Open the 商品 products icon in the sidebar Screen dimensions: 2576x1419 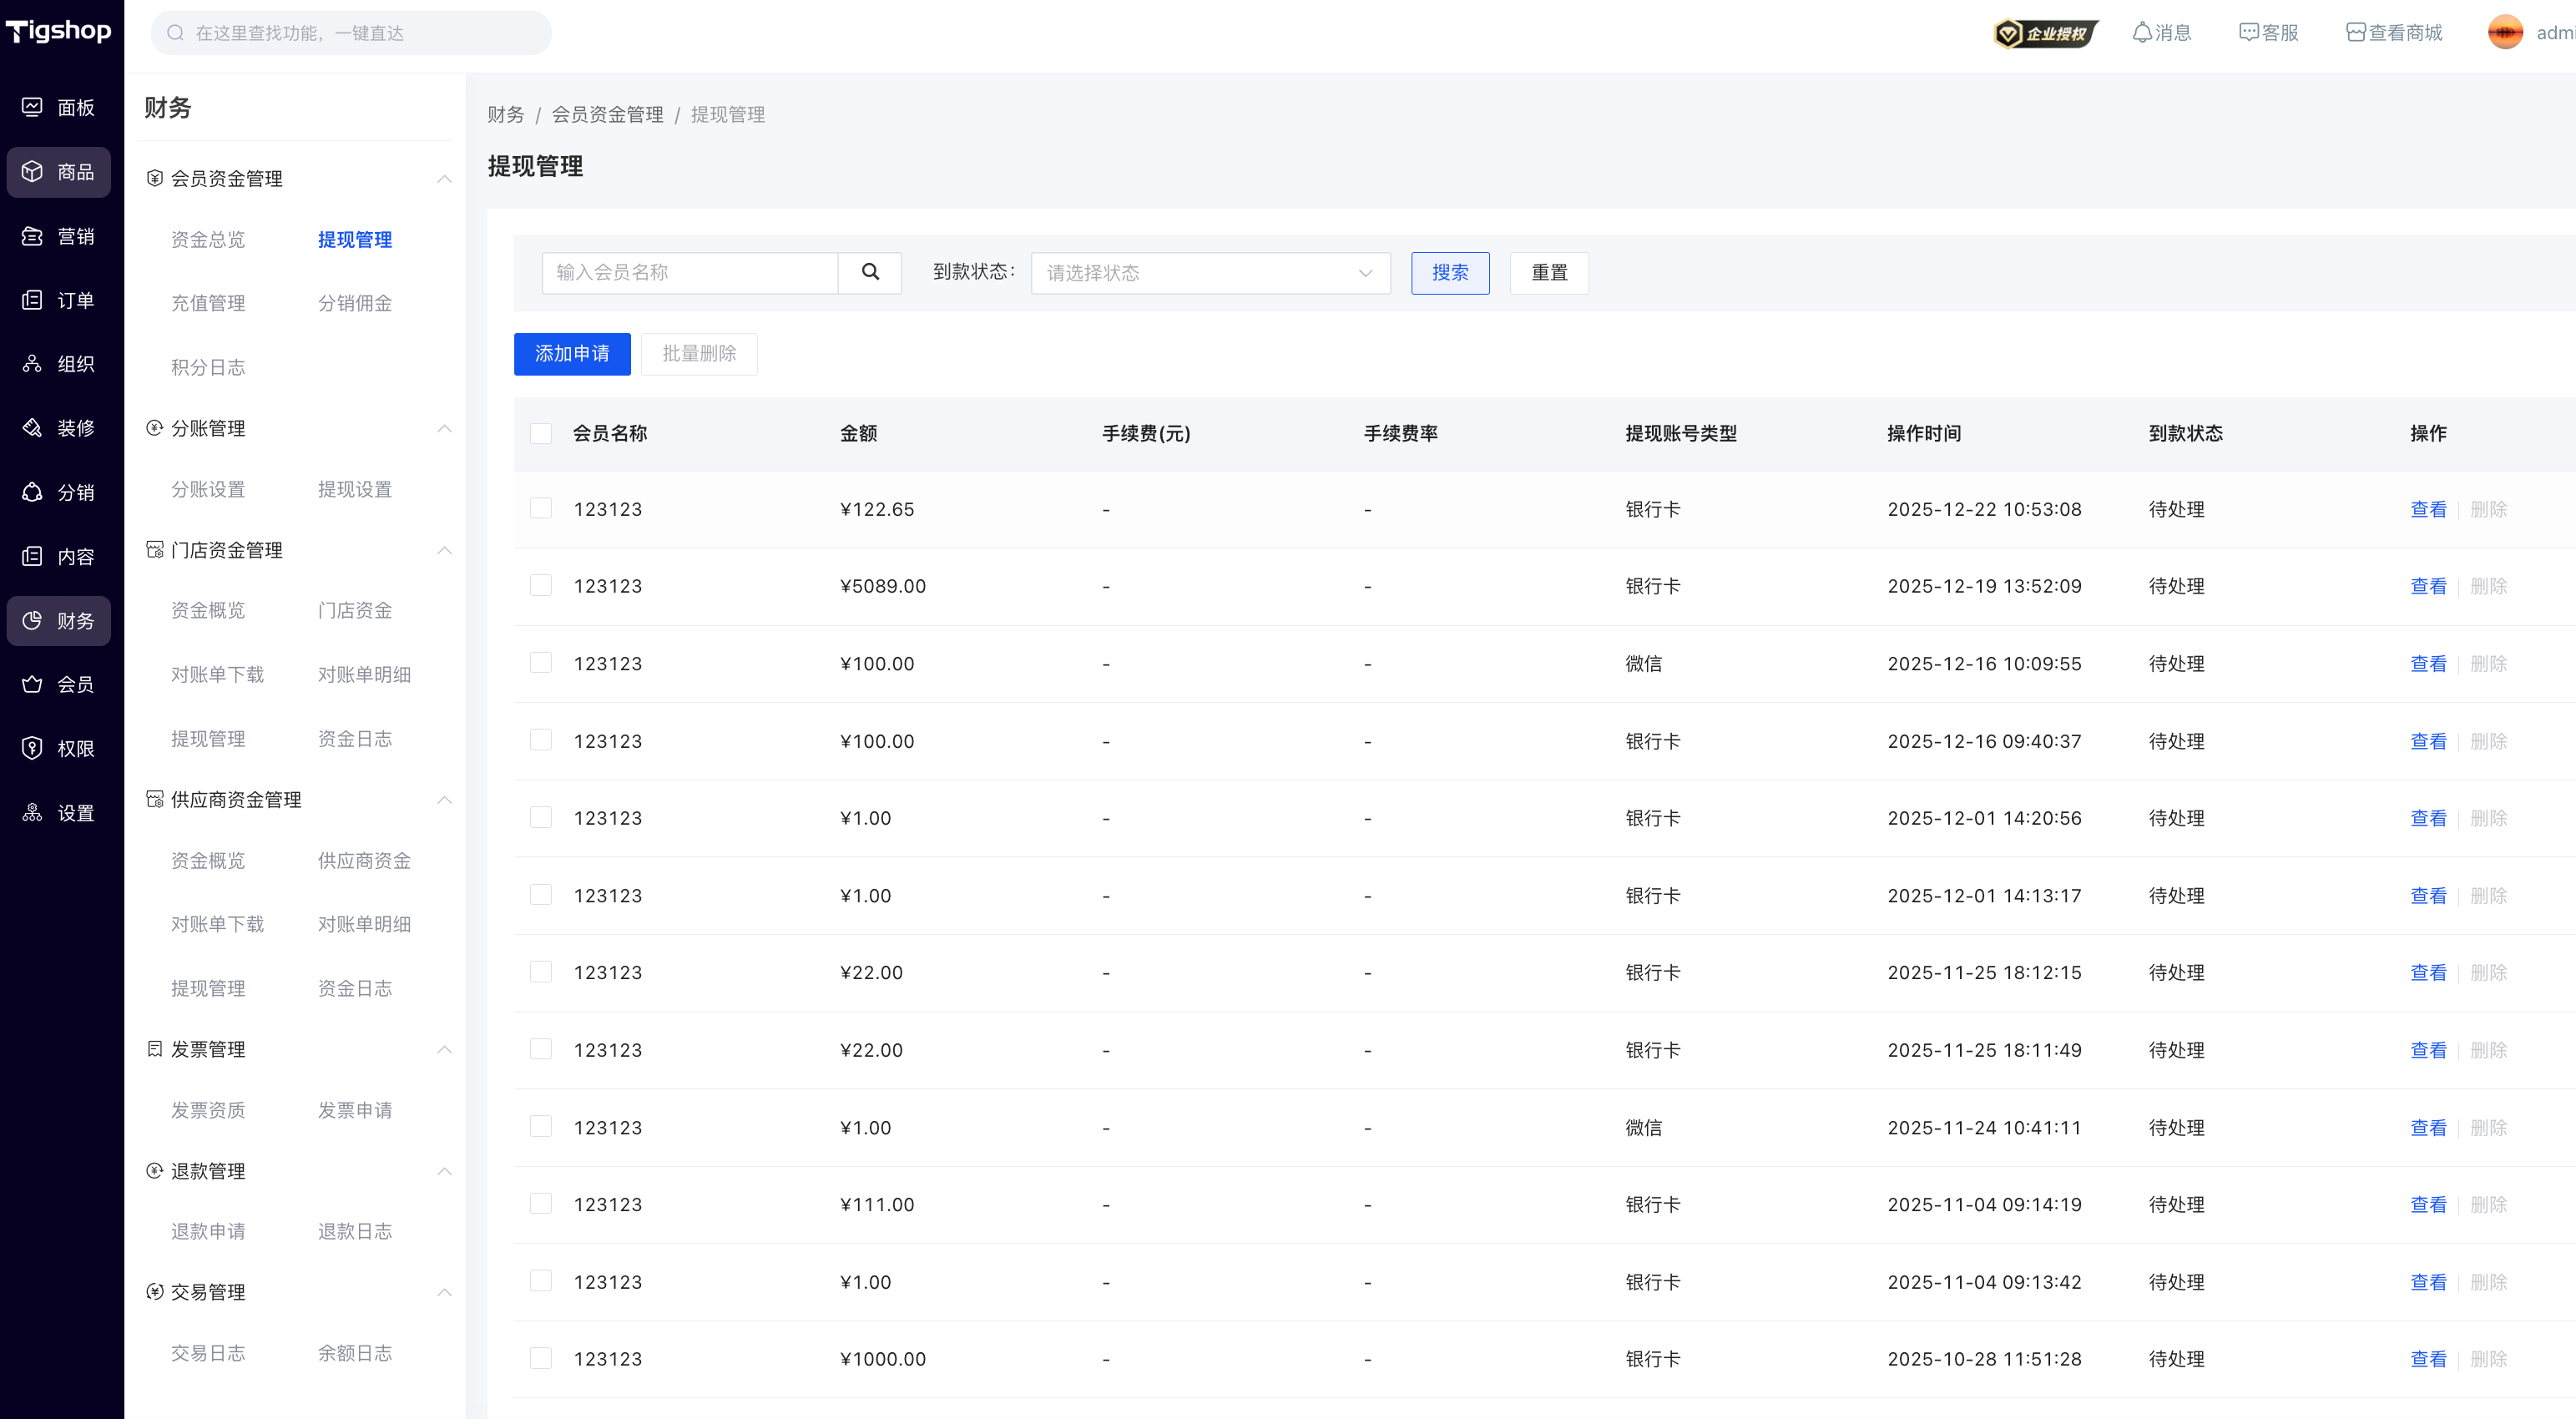(32, 172)
